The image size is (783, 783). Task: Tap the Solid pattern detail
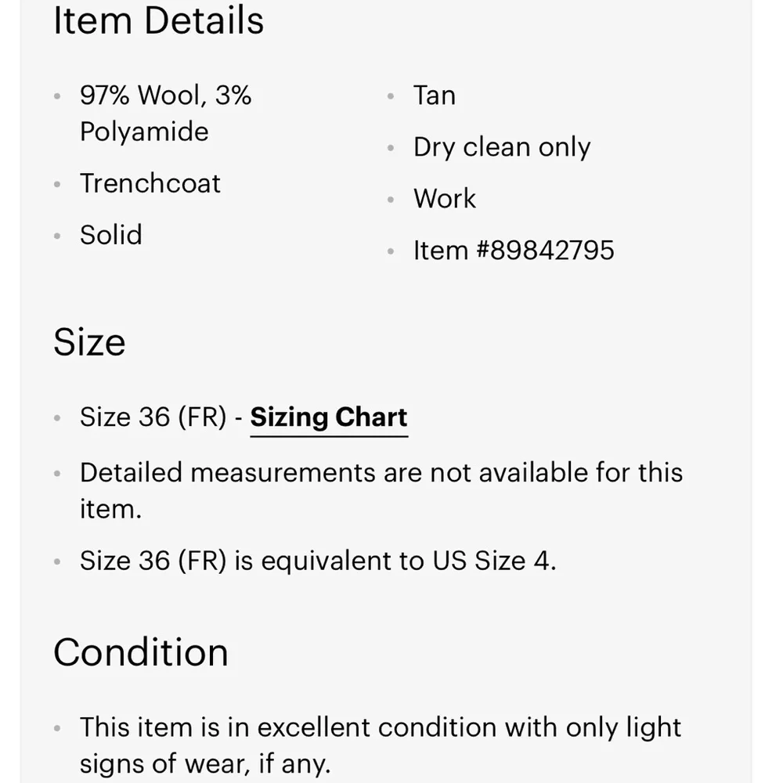tap(111, 235)
